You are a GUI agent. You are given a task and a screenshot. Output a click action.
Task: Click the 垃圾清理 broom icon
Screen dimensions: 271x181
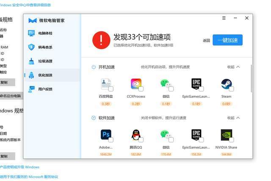tap(31, 61)
